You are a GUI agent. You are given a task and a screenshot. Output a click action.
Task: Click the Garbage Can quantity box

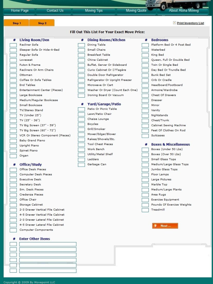(81, 165)
